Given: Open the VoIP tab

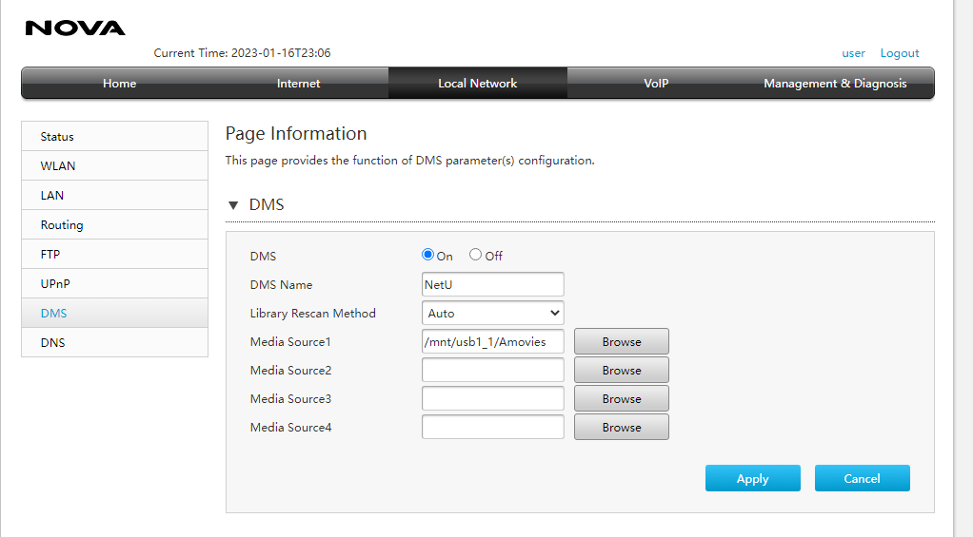Looking at the screenshot, I should click(656, 83).
